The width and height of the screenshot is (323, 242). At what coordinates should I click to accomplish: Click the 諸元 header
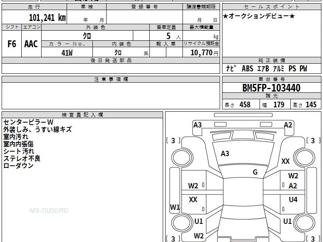pos(271,96)
